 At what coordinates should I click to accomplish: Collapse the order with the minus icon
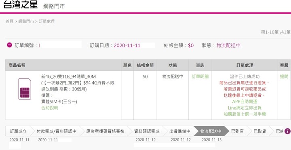pos(9,45)
